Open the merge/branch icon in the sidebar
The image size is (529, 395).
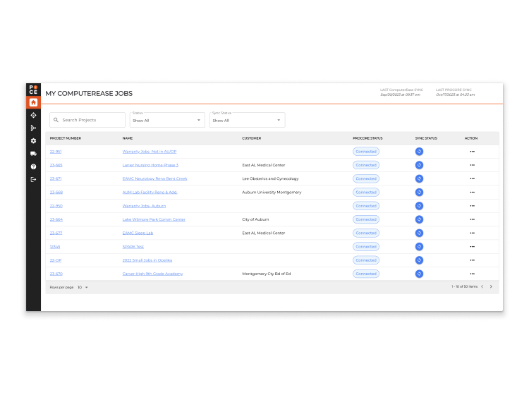[33, 128]
